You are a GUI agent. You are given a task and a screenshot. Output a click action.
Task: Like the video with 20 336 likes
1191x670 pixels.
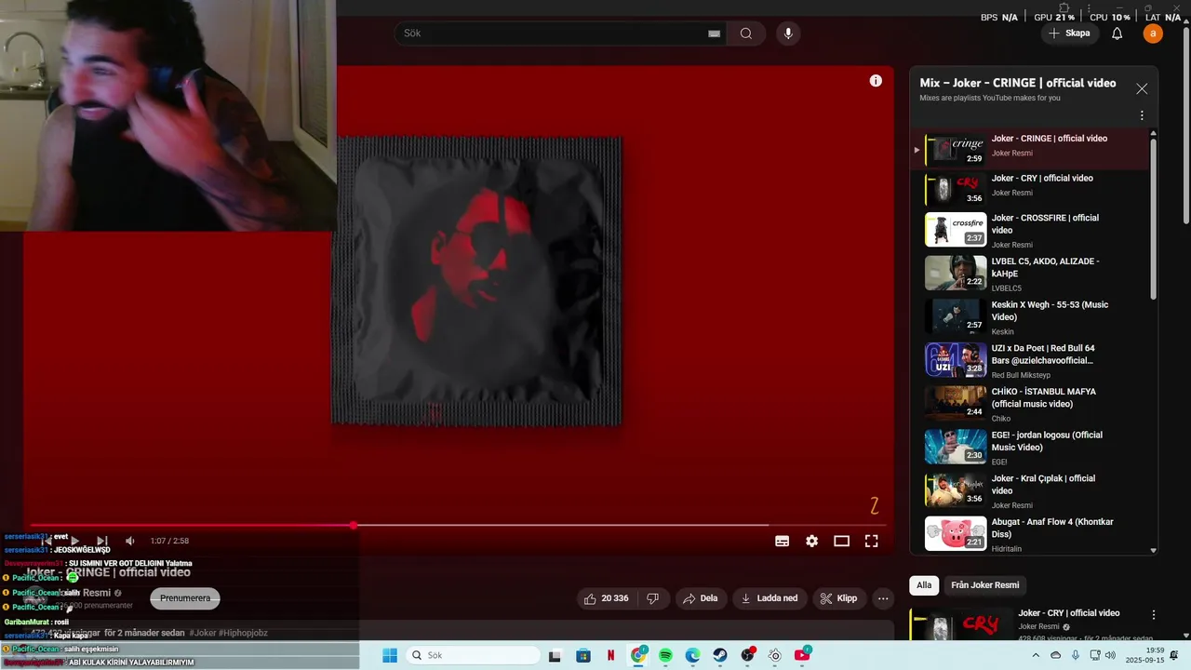click(x=606, y=598)
